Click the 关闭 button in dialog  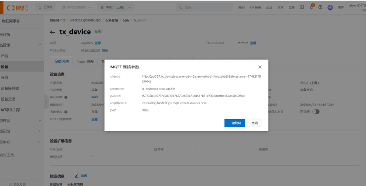pyautogui.click(x=255, y=123)
